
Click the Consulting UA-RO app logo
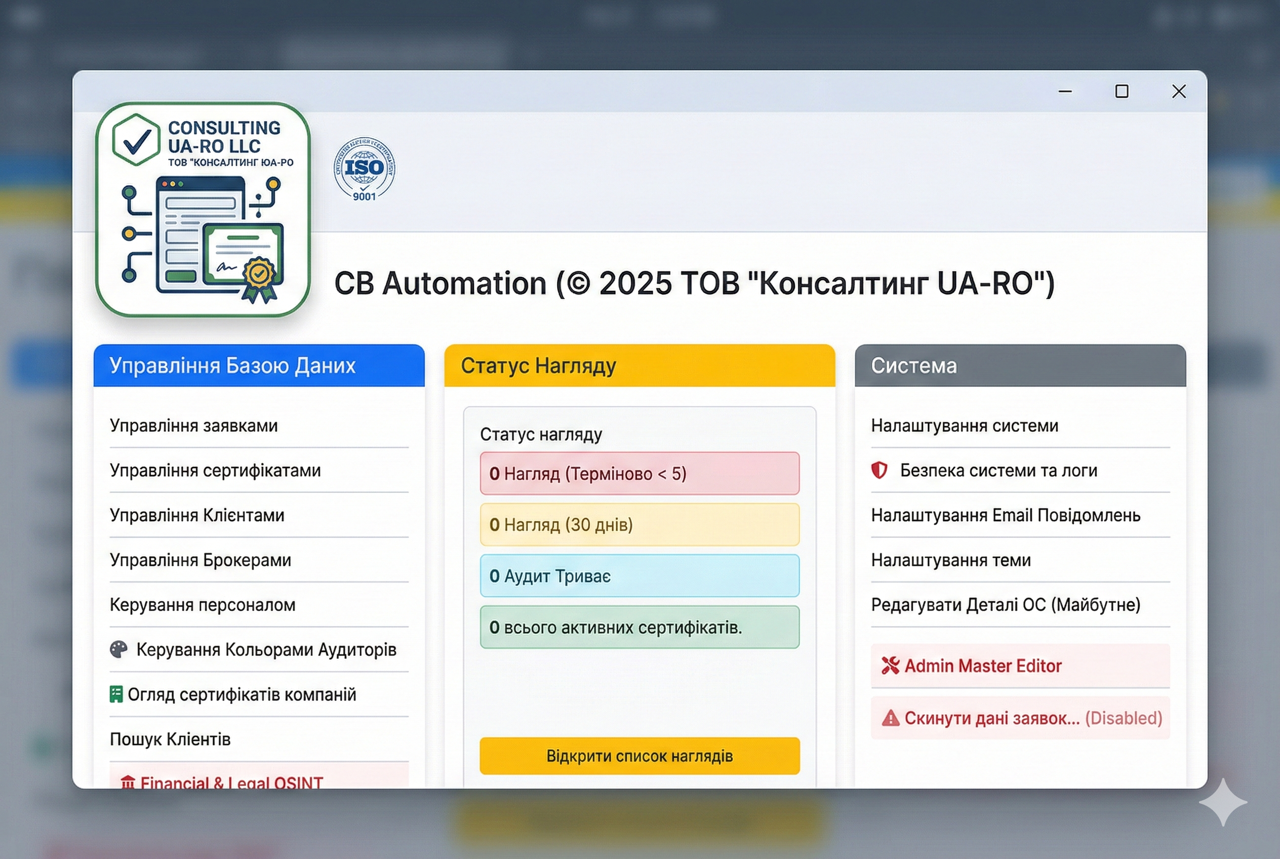point(203,209)
